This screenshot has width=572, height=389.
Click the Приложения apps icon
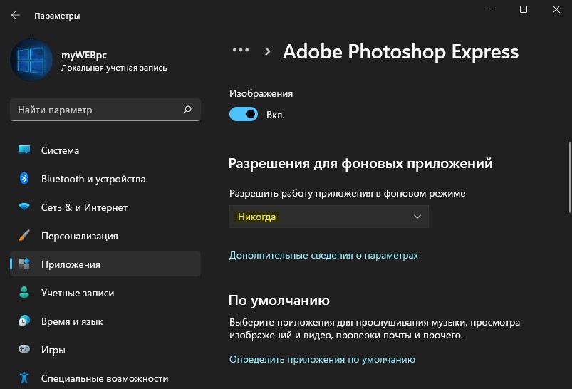point(24,264)
